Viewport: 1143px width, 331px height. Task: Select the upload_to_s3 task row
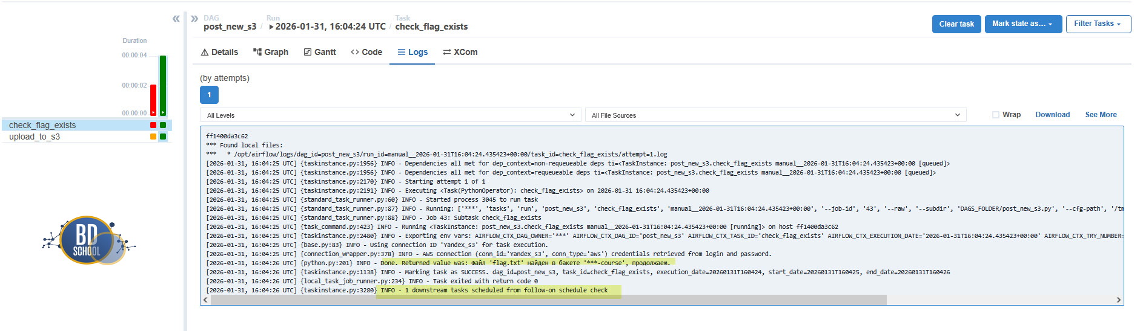click(35, 137)
